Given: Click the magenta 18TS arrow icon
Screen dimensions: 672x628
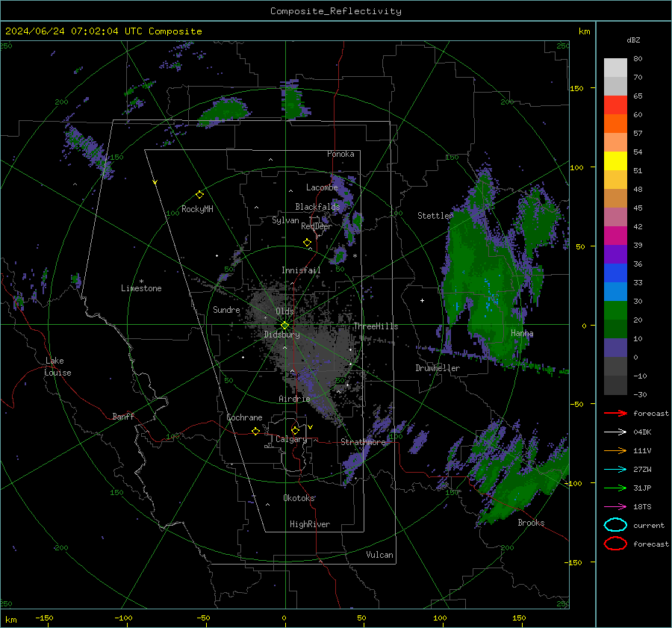Looking at the screenshot, I should click(615, 507).
